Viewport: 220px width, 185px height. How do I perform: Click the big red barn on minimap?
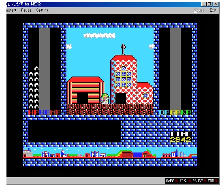(127, 154)
